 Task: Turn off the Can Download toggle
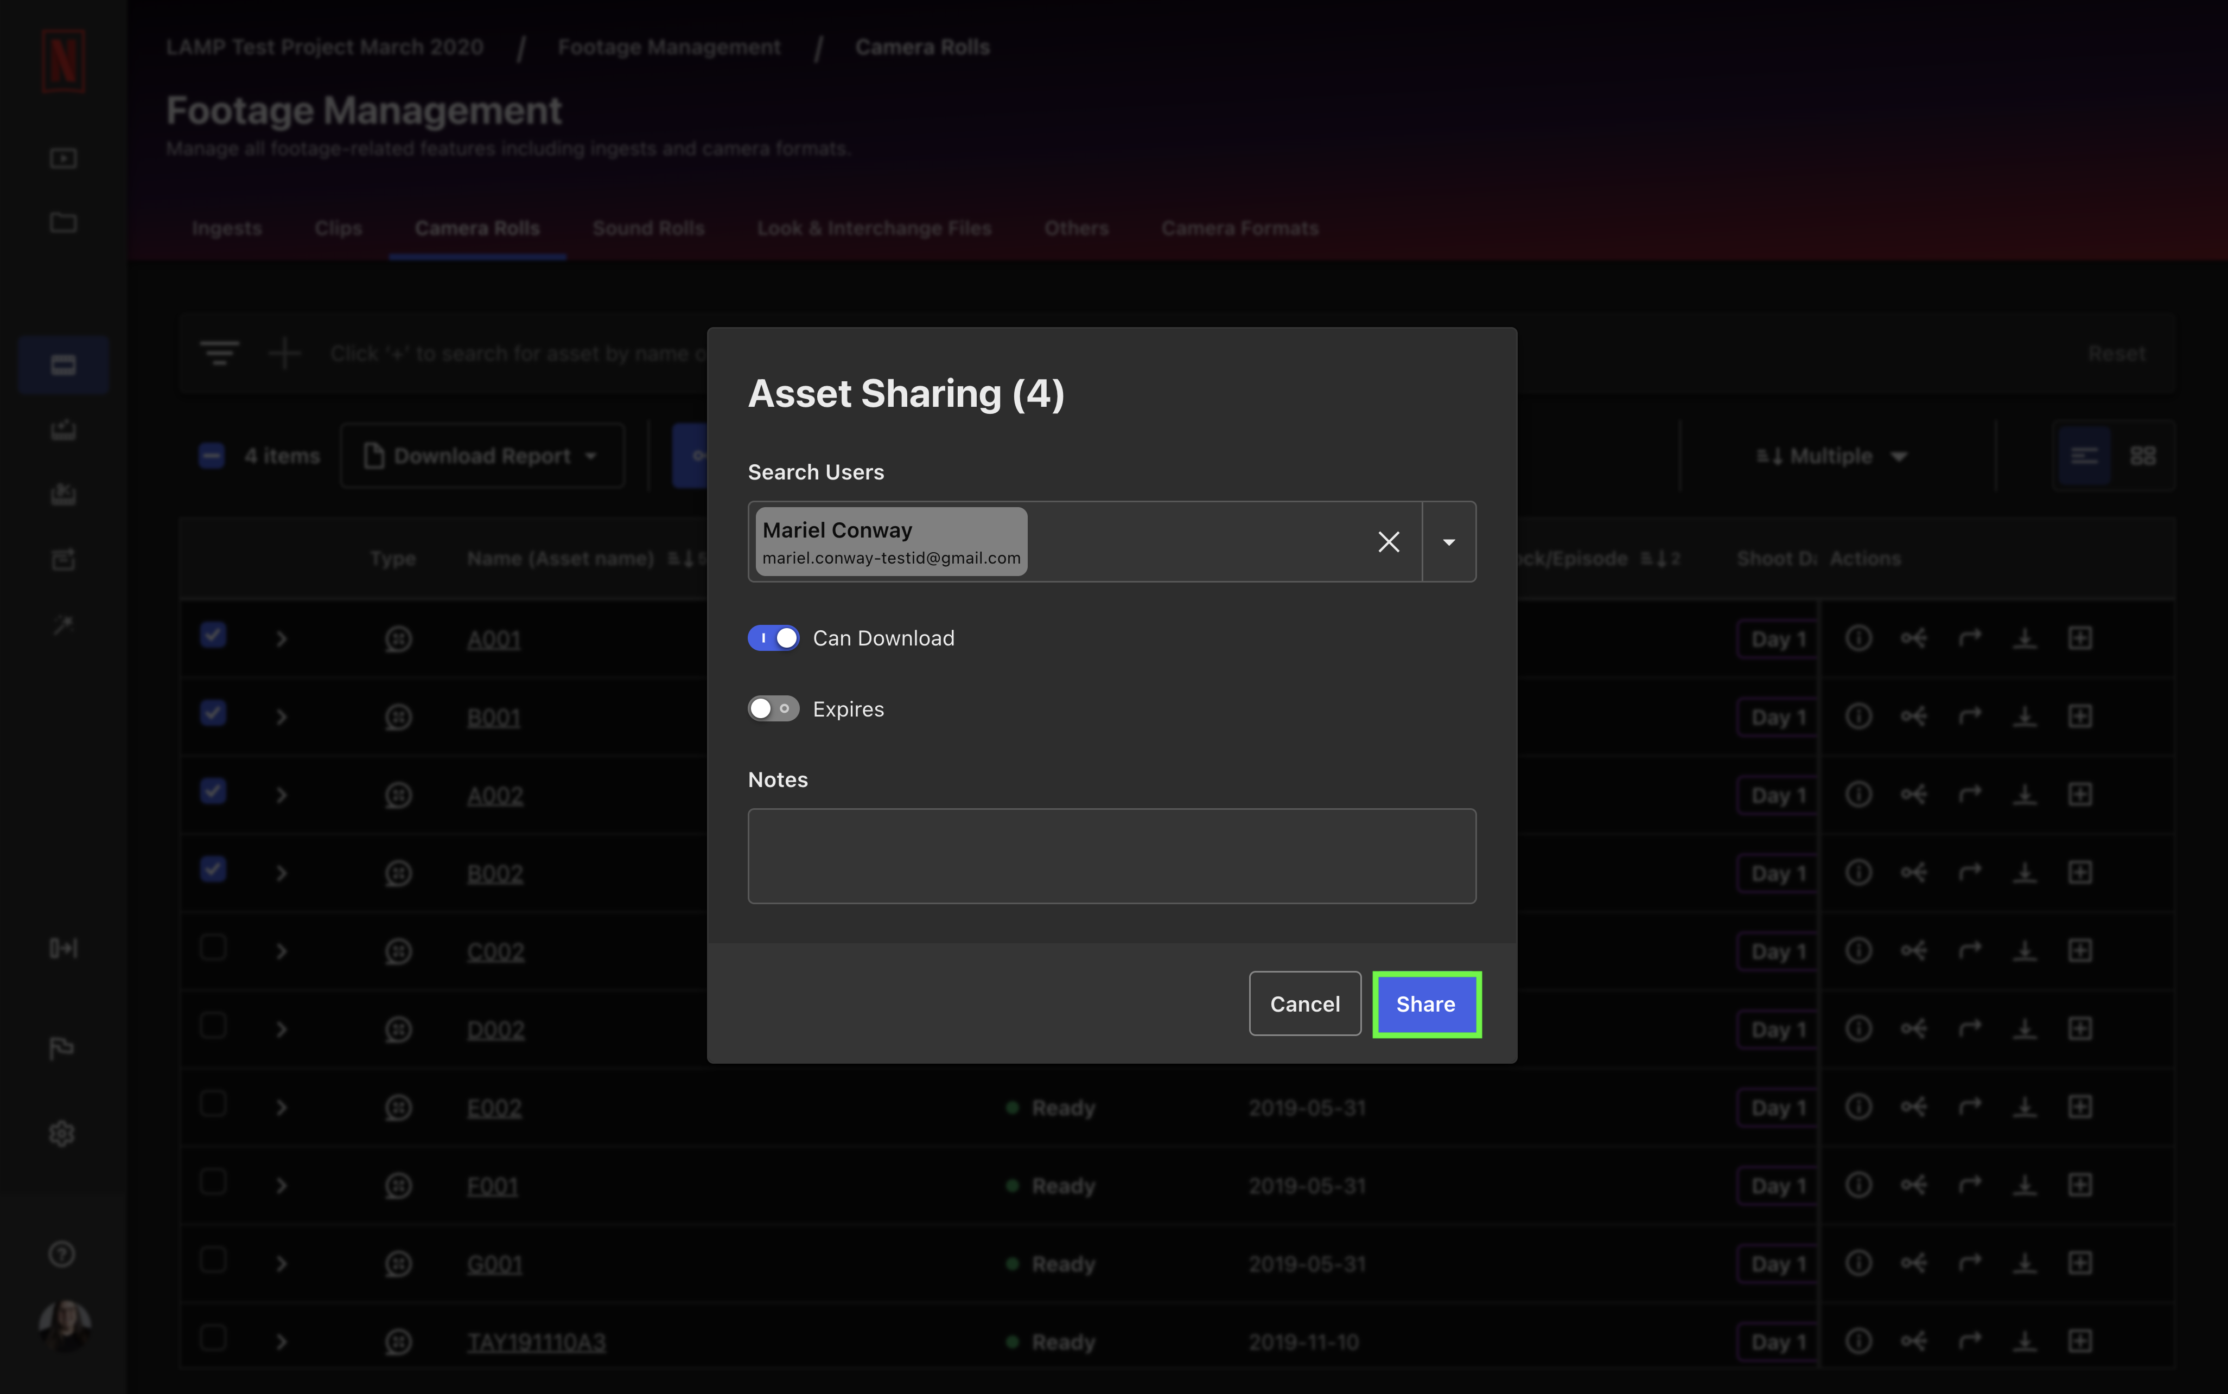[773, 638]
